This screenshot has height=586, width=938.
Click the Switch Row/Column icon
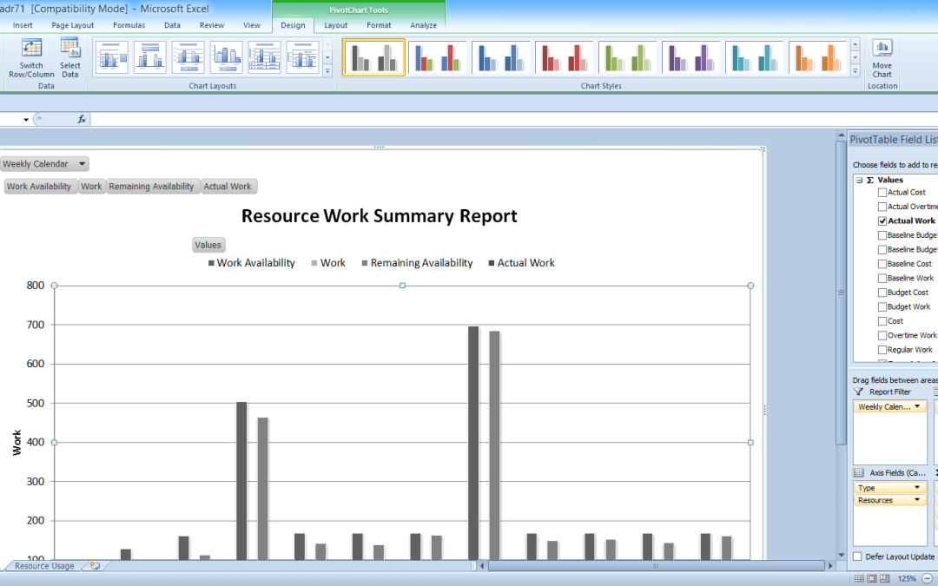[31, 49]
